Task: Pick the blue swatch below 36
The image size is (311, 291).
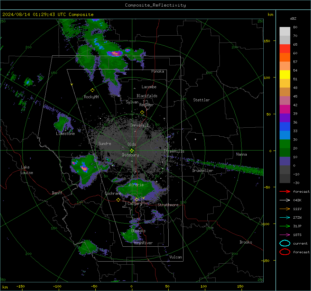Action: [x=285, y=127]
